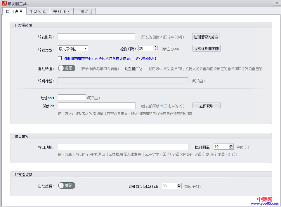Check the 仍然继续转发 checkbox
Viewport: 281px width, 207px height.
click(60, 58)
